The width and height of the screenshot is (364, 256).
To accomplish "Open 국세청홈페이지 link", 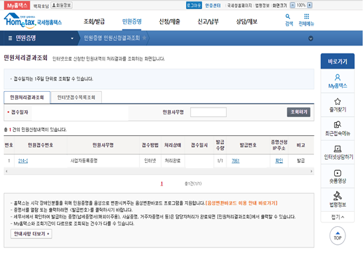I will tap(239, 5).
